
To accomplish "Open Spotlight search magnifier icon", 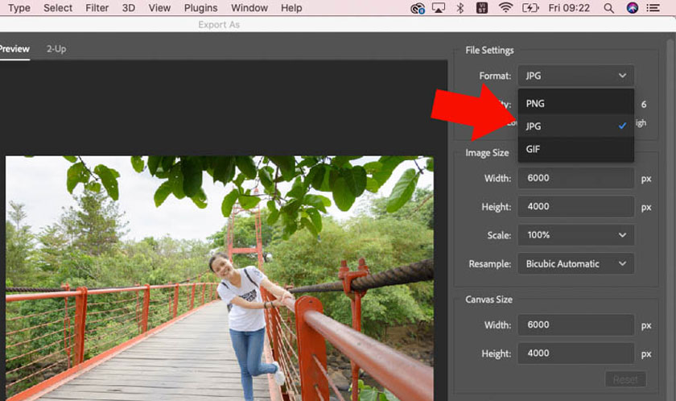I will click(x=609, y=8).
